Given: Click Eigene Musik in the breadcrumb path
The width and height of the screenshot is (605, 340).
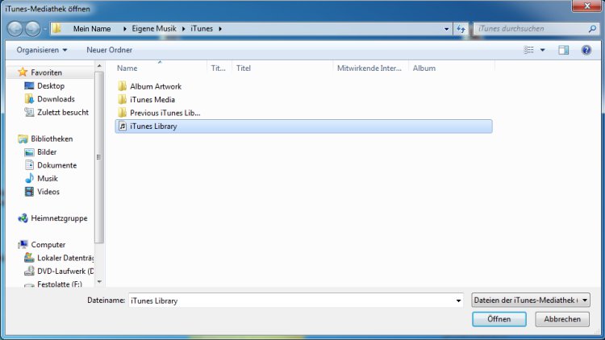Looking at the screenshot, I should [x=154, y=29].
